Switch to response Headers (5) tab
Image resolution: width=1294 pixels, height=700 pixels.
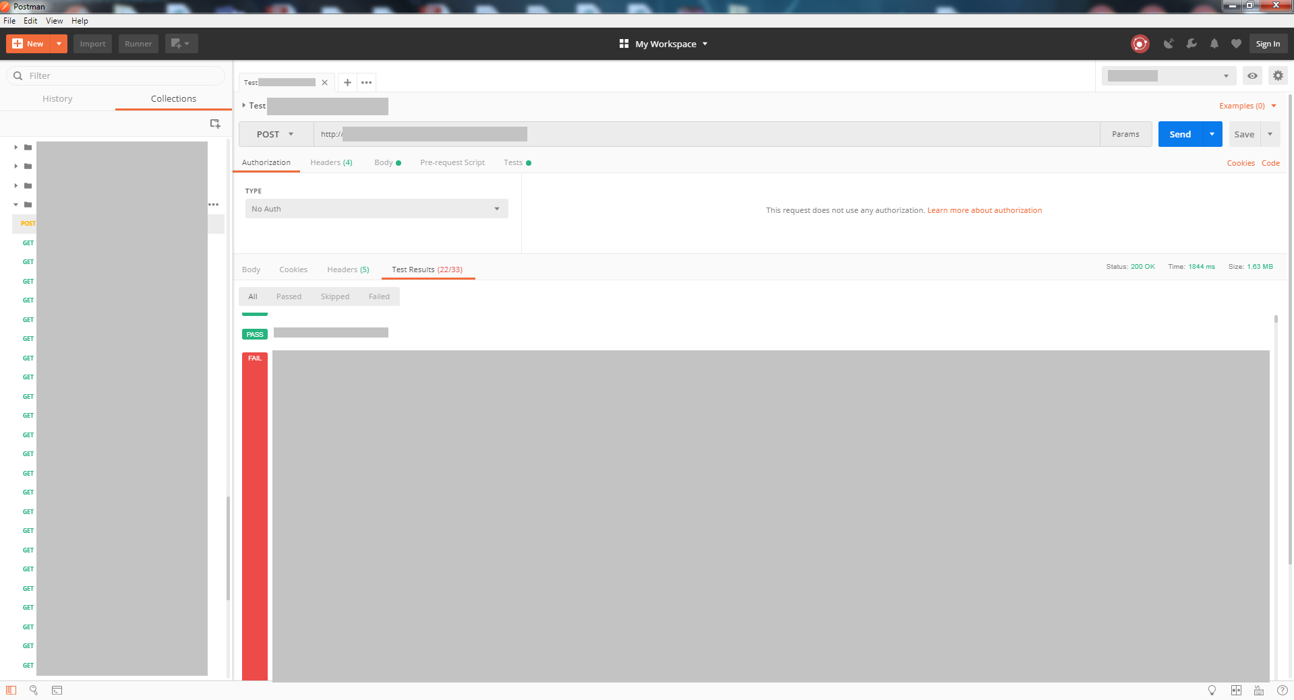[x=348, y=269]
